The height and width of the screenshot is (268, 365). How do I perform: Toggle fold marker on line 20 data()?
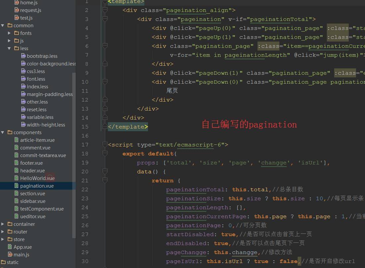tap(105, 172)
